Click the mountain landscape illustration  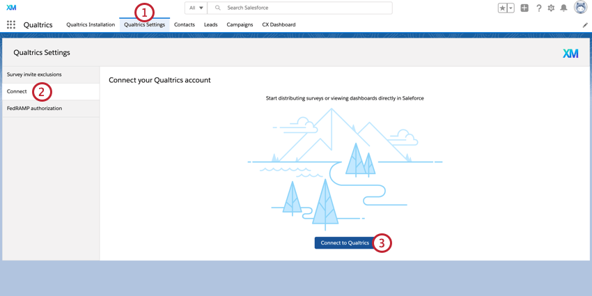coord(345,169)
